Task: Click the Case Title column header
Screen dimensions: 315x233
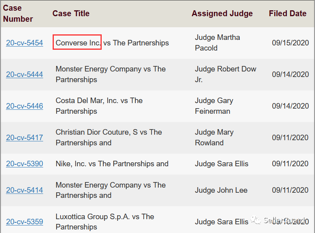Action: pyautogui.click(x=71, y=13)
